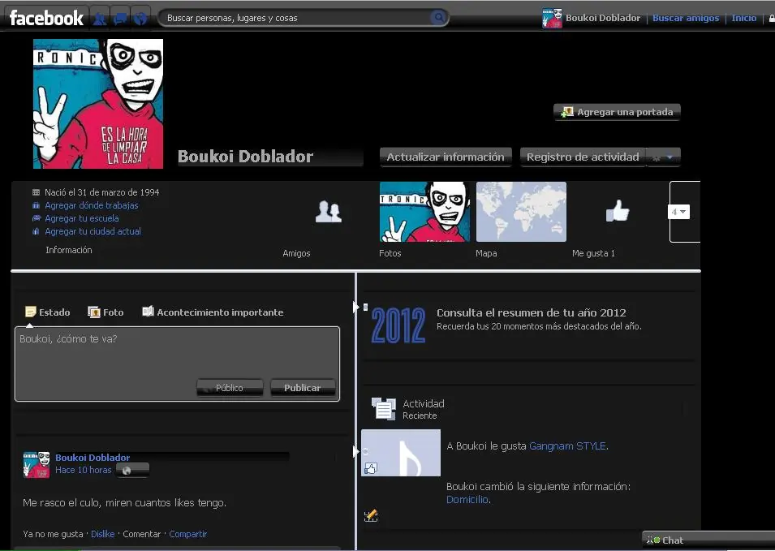Click the work briefcase icon

[x=36, y=205]
